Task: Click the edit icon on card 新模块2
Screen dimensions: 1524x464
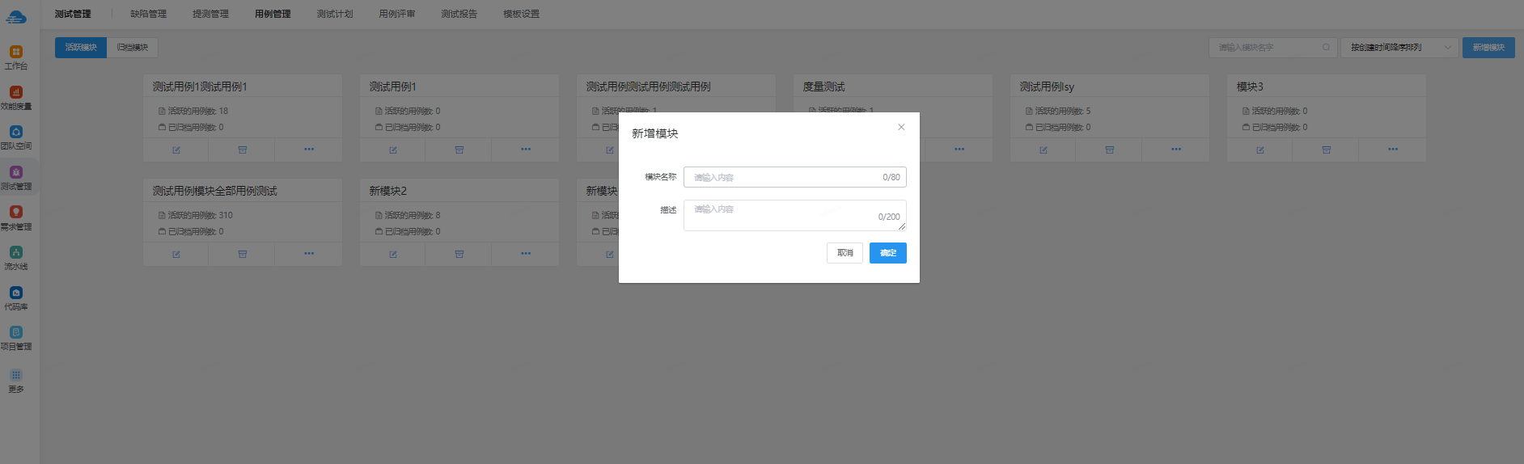Action: click(x=393, y=254)
